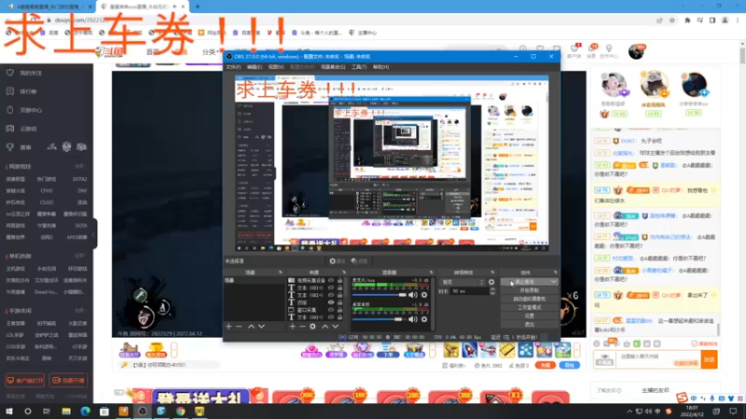The image size is (746, 419).
Task: Open 麦克风/Aux audio settings gear
Action: coord(424,295)
